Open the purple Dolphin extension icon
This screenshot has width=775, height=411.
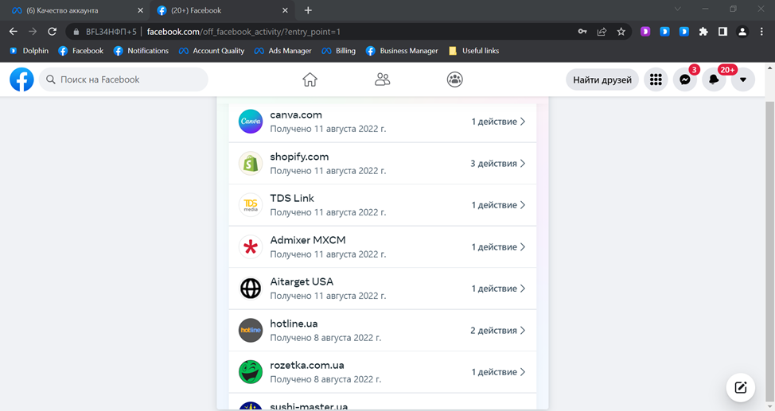tap(645, 32)
